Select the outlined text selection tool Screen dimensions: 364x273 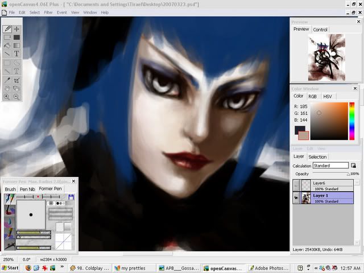click(x=16, y=71)
